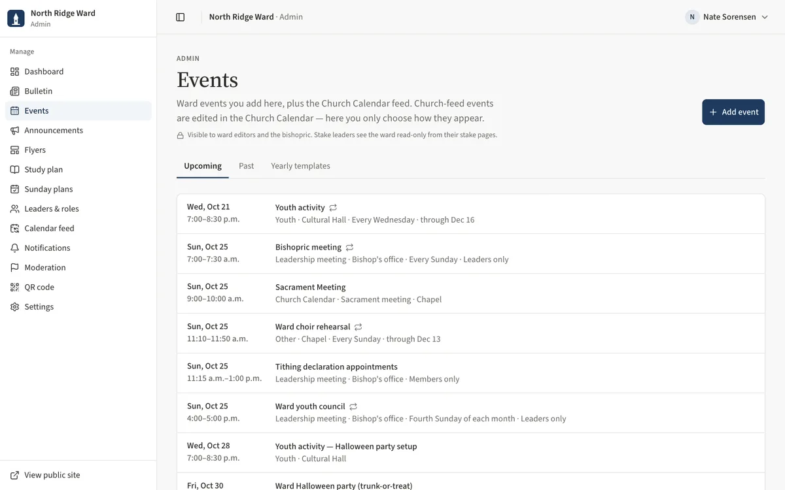The image size is (785, 490).
Task: Click the 4:00–5:00 p.m. time text
Action: pyautogui.click(x=213, y=418)
